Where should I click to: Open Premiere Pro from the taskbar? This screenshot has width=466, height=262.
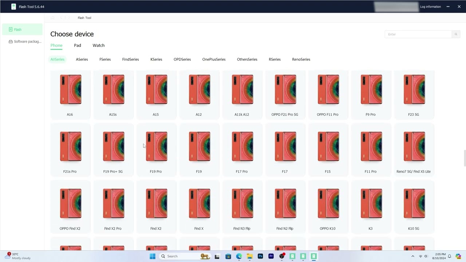(271, 256)
